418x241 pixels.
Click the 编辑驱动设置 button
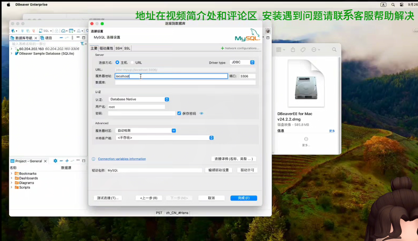(219, 170)
